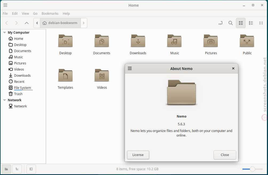Image resolution: width=268 pixels, height=175 pixels.
Task: Collapse the My Computer section
Action: tap(5, 33)
